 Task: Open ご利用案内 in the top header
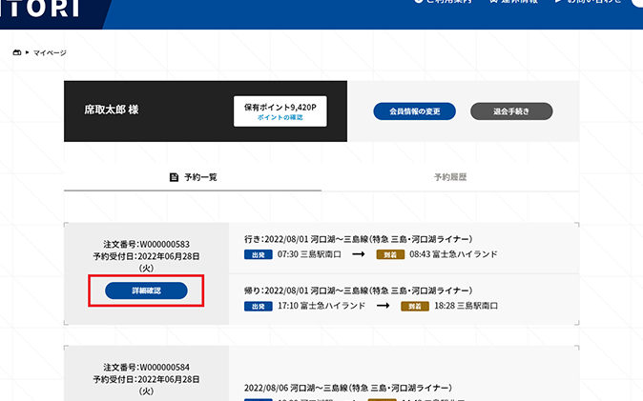click(x=447, y=3)
